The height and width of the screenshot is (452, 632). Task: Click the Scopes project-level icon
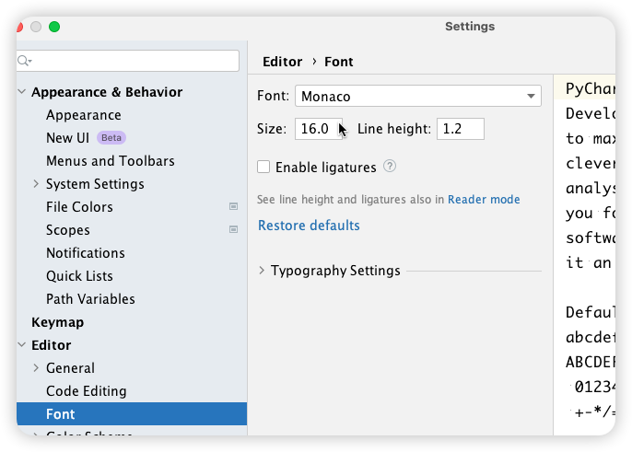tap(233, 229)
